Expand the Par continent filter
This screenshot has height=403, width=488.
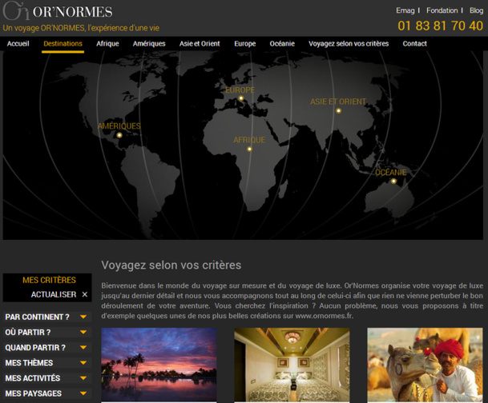click(x=83, y=317)
